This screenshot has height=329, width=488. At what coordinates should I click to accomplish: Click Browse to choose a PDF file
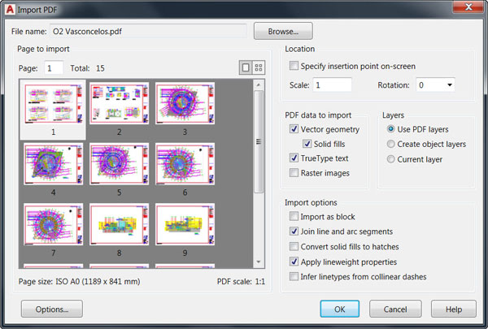282,32
